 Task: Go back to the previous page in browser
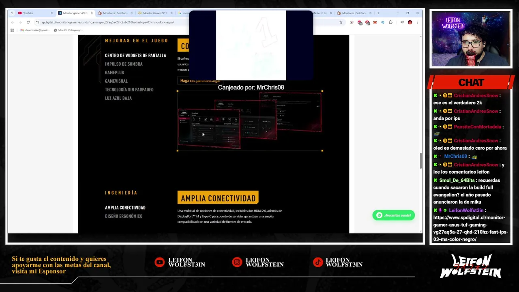click(13, 22)
